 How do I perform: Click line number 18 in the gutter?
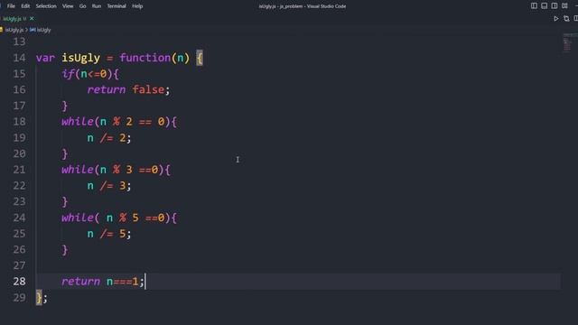tap(19, 122)
